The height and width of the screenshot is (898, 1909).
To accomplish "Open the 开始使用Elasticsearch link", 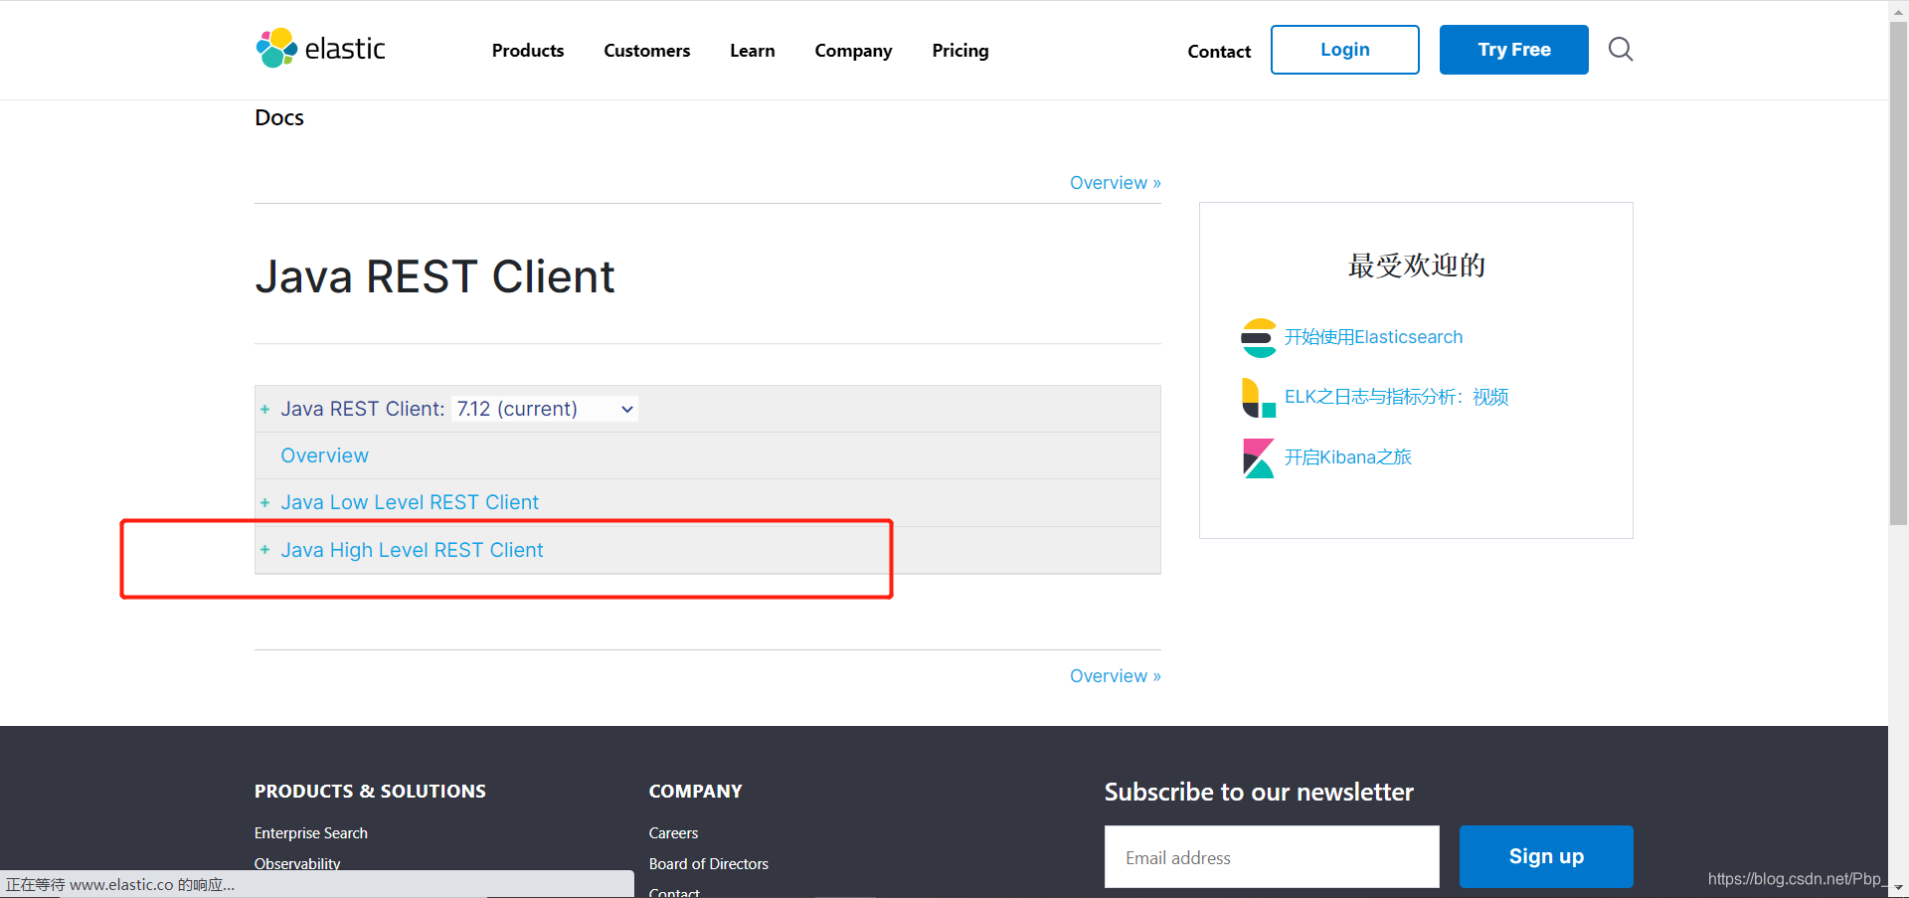I will coord(1373,337).
